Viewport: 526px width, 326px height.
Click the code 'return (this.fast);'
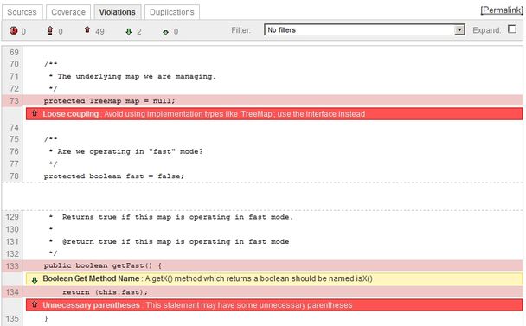[x=105, y=292]
